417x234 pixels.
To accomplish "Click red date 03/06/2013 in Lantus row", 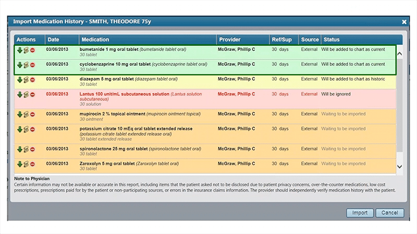I will click(x=57, y=94).
